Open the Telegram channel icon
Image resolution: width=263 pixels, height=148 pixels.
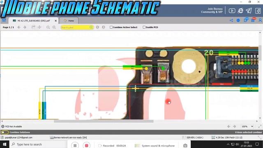tap(249, 11)
